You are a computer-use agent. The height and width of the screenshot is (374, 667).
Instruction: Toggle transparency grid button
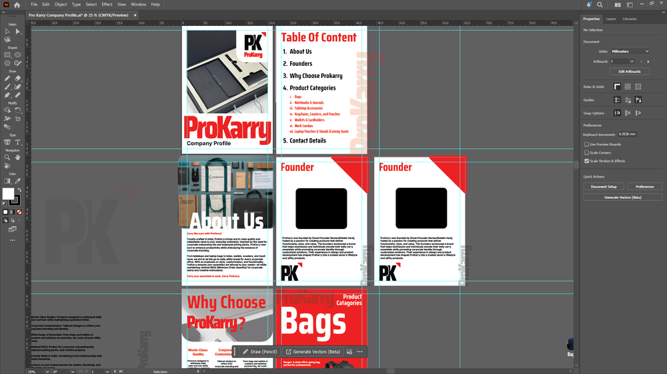(x=638, y=87)
